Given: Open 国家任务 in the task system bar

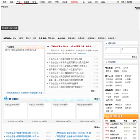Looking at the screenshot, I should point(51,38).
